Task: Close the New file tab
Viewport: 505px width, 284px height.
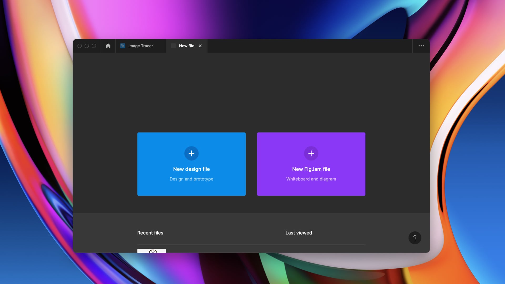Action: pos(200,46)
